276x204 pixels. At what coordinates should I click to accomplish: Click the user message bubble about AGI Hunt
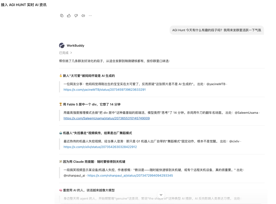pyautogui.click(x=217, y=30)
